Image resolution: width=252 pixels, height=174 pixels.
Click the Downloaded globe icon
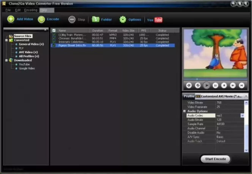coord(11,60)
